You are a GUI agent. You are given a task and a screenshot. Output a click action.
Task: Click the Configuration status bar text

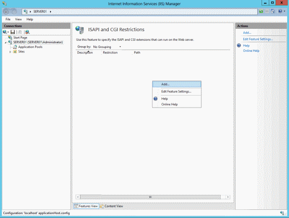tap(36, 213)
